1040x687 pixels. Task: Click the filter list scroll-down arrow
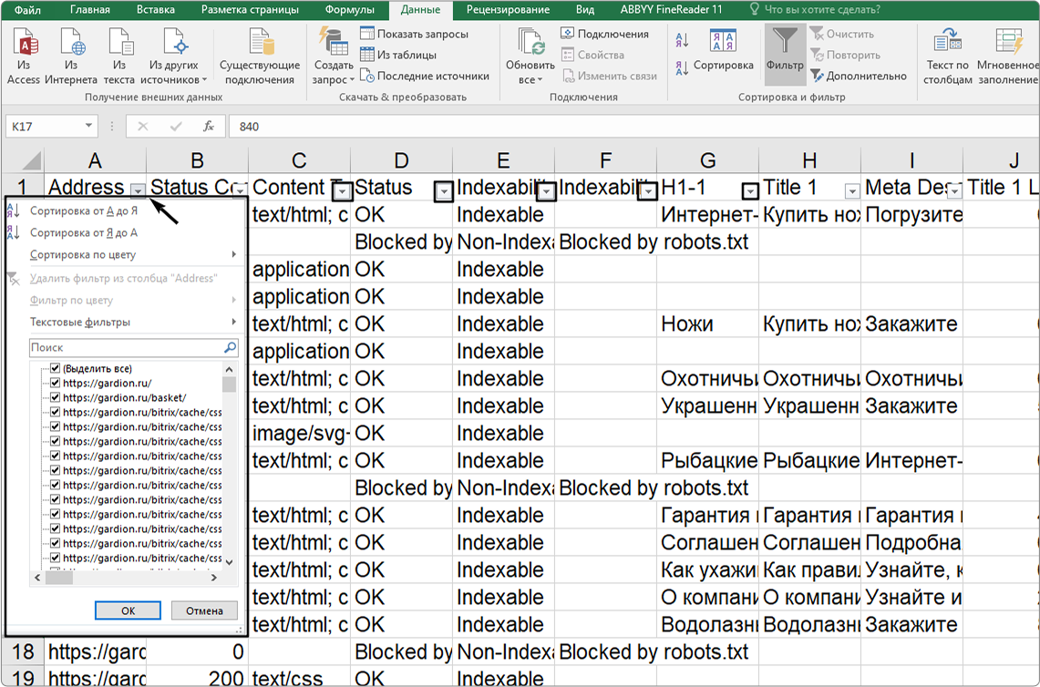coord(230,562)
